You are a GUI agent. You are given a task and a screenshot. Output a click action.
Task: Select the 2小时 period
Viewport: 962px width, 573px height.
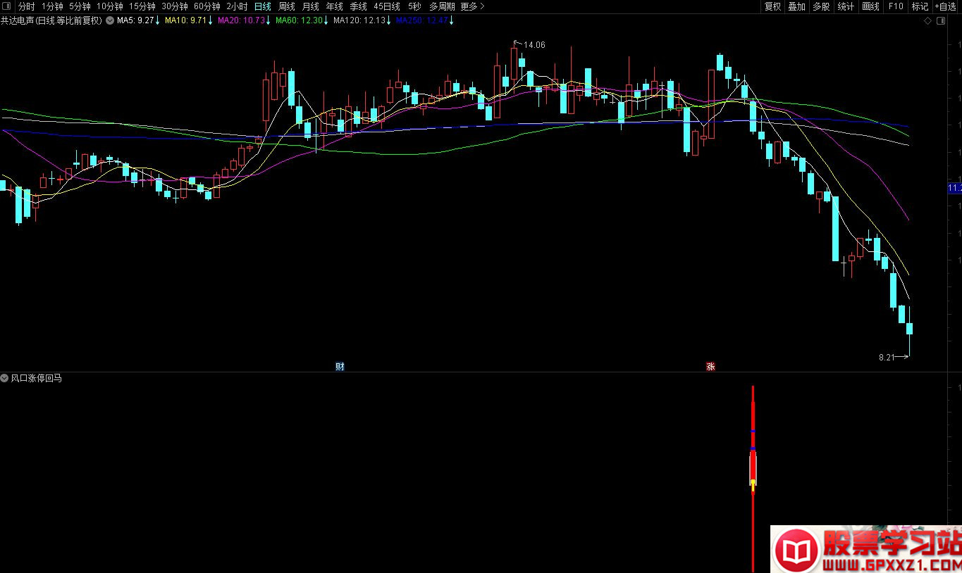pos(237,6)
